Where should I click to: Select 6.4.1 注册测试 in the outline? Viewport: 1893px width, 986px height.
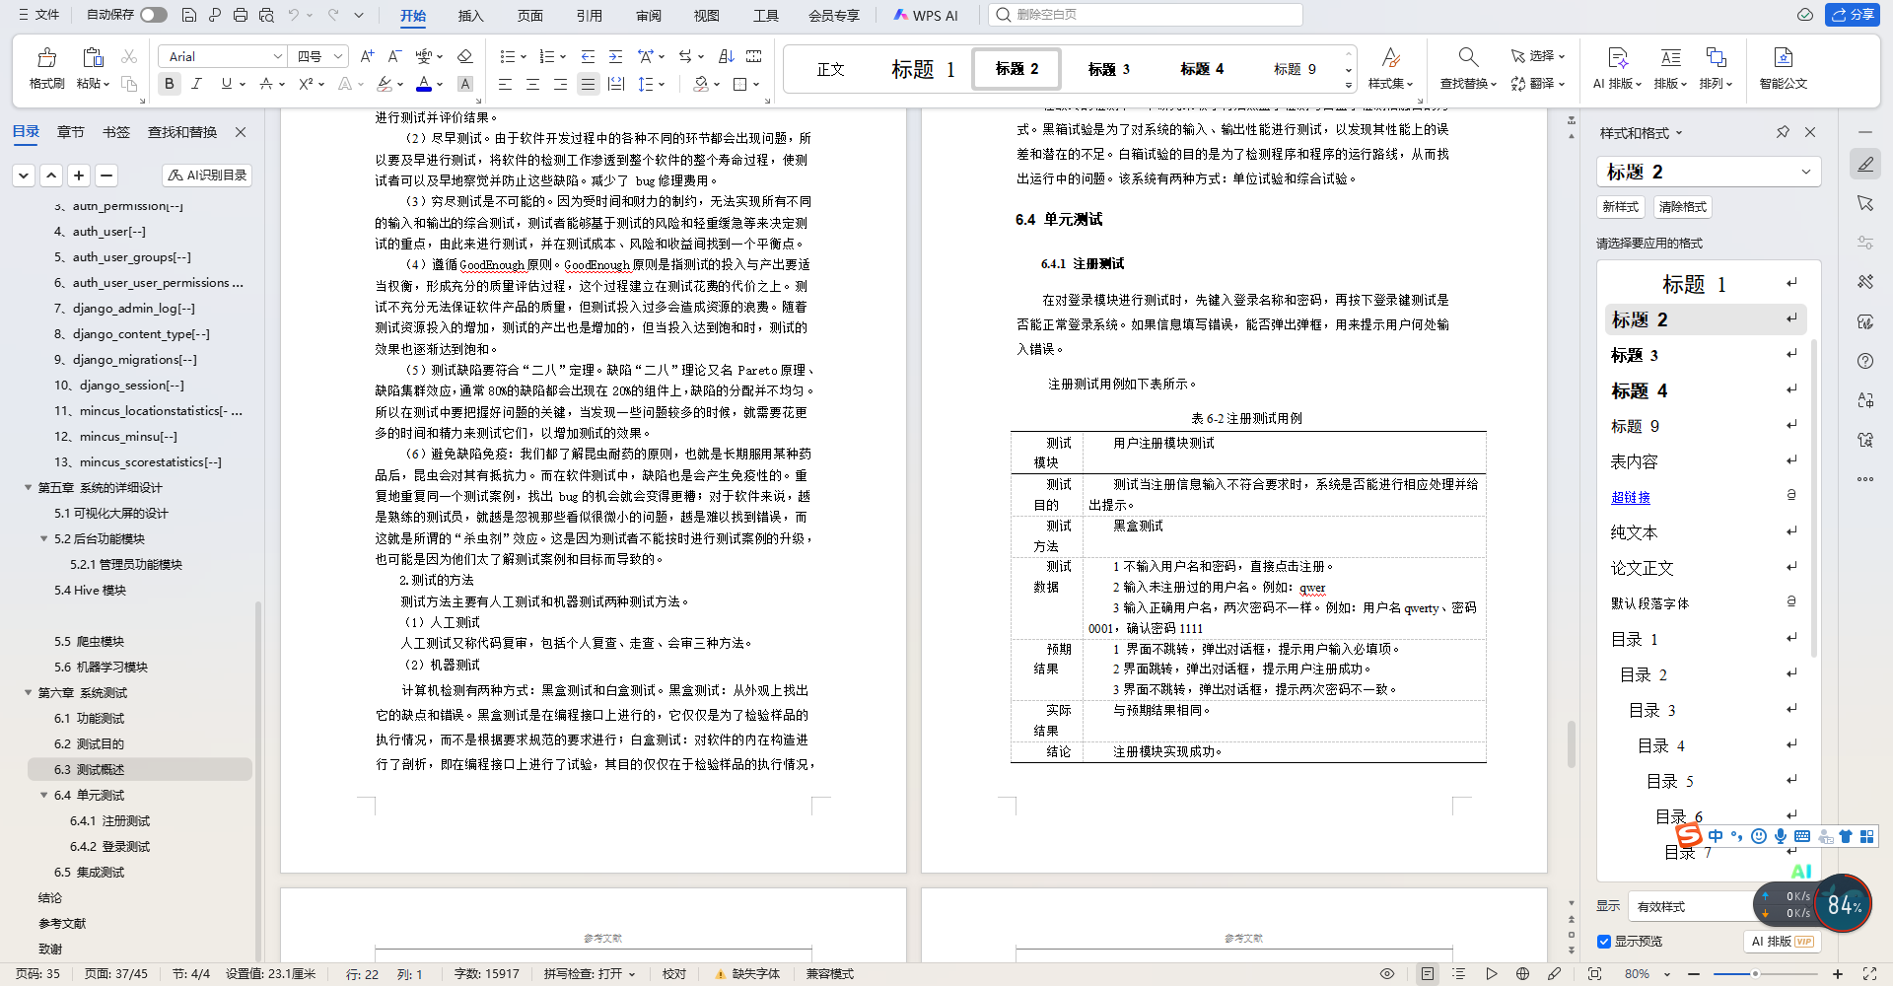[109, 821]
